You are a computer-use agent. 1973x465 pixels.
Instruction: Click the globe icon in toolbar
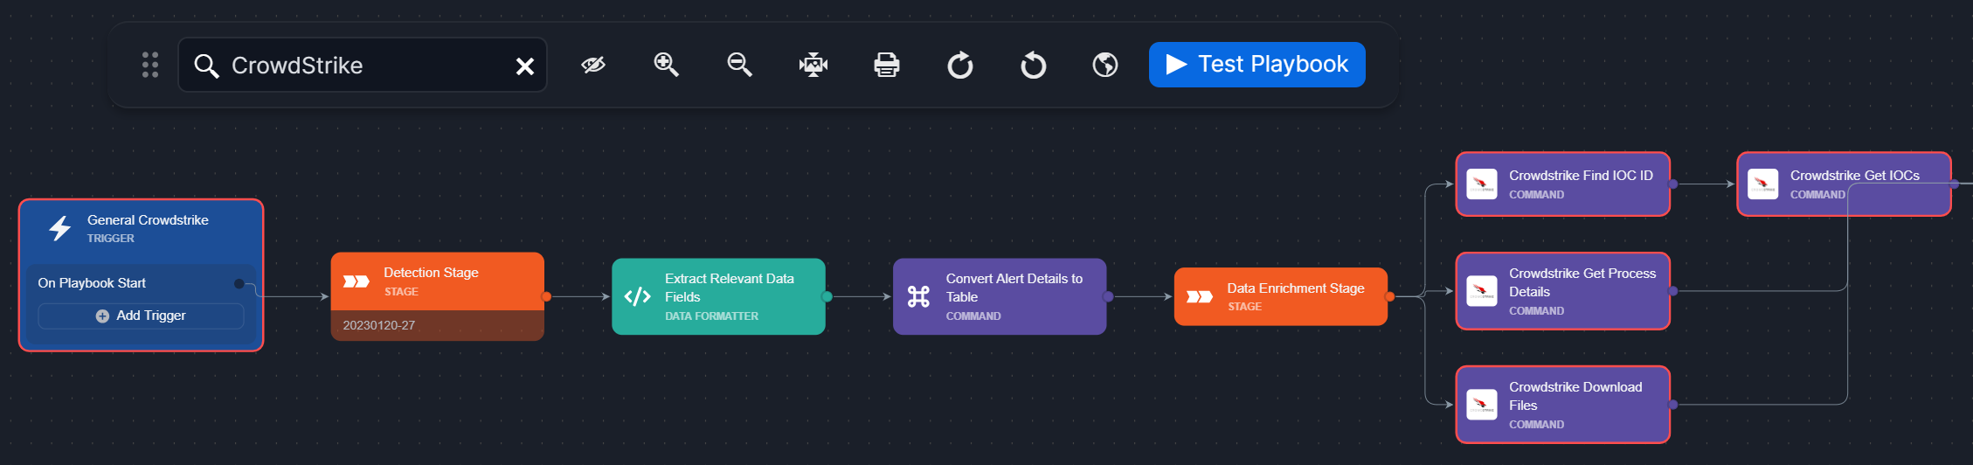coord(1105,65)
